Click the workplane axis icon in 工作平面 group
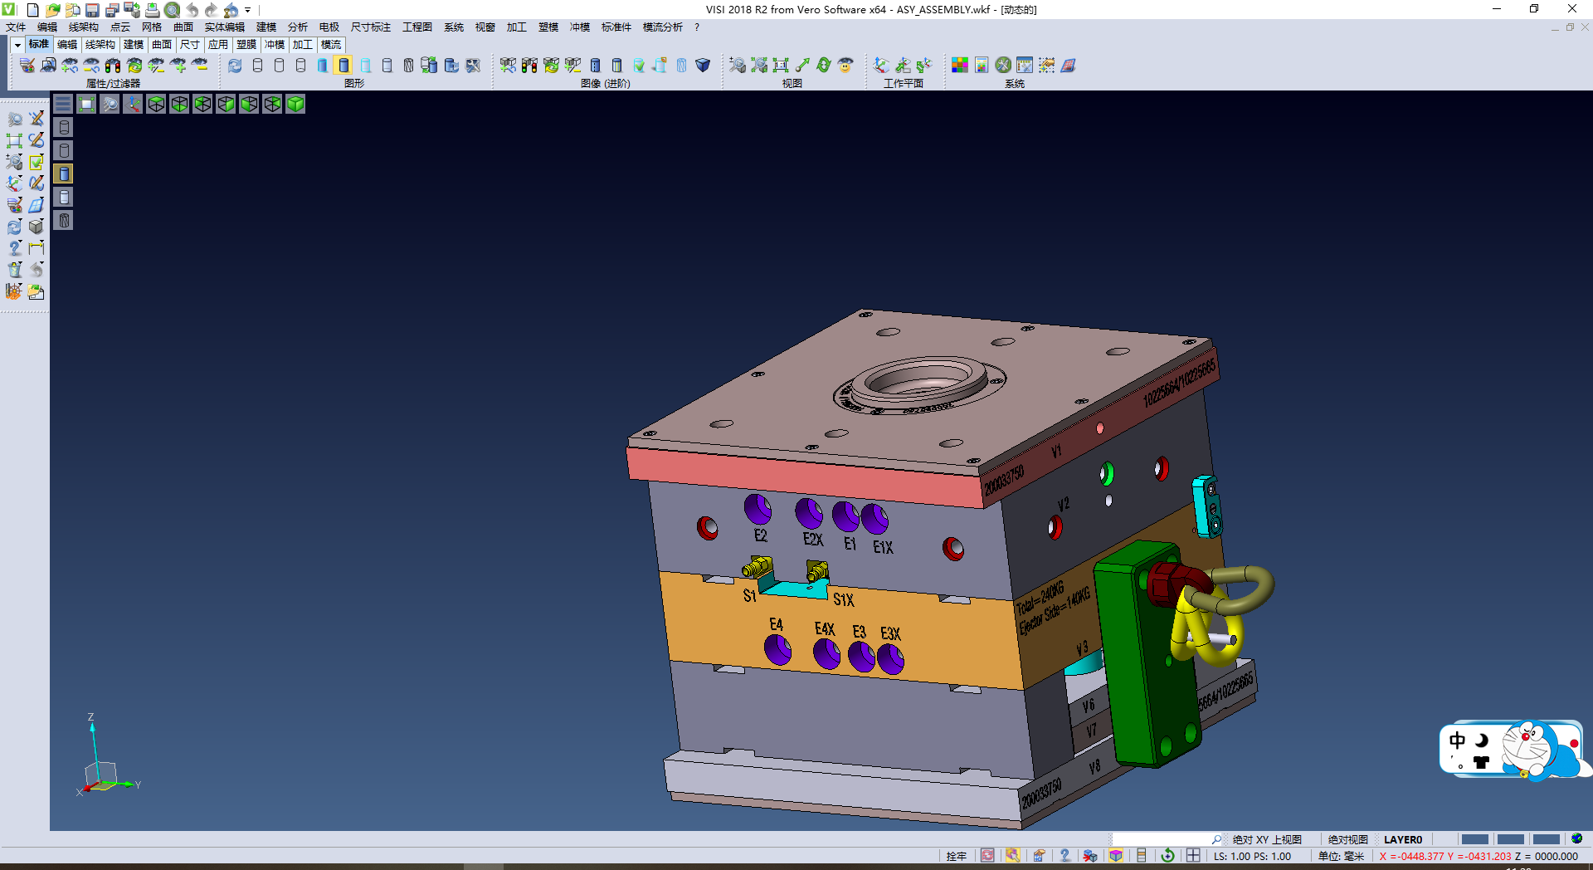This screenshot has height=870, width=1593. (881, 66)
